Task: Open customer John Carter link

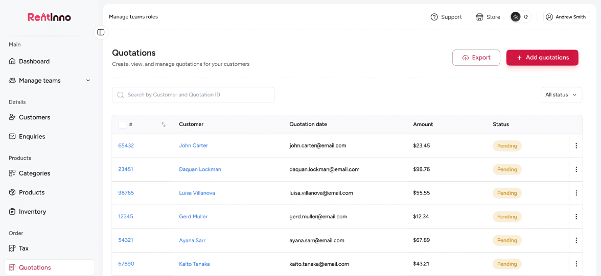Action: point(194,145)
